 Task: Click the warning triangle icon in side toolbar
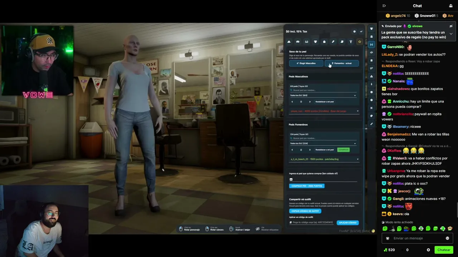[x=371, y=76]
